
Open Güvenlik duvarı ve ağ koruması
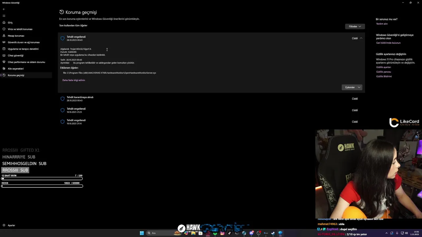24,42
